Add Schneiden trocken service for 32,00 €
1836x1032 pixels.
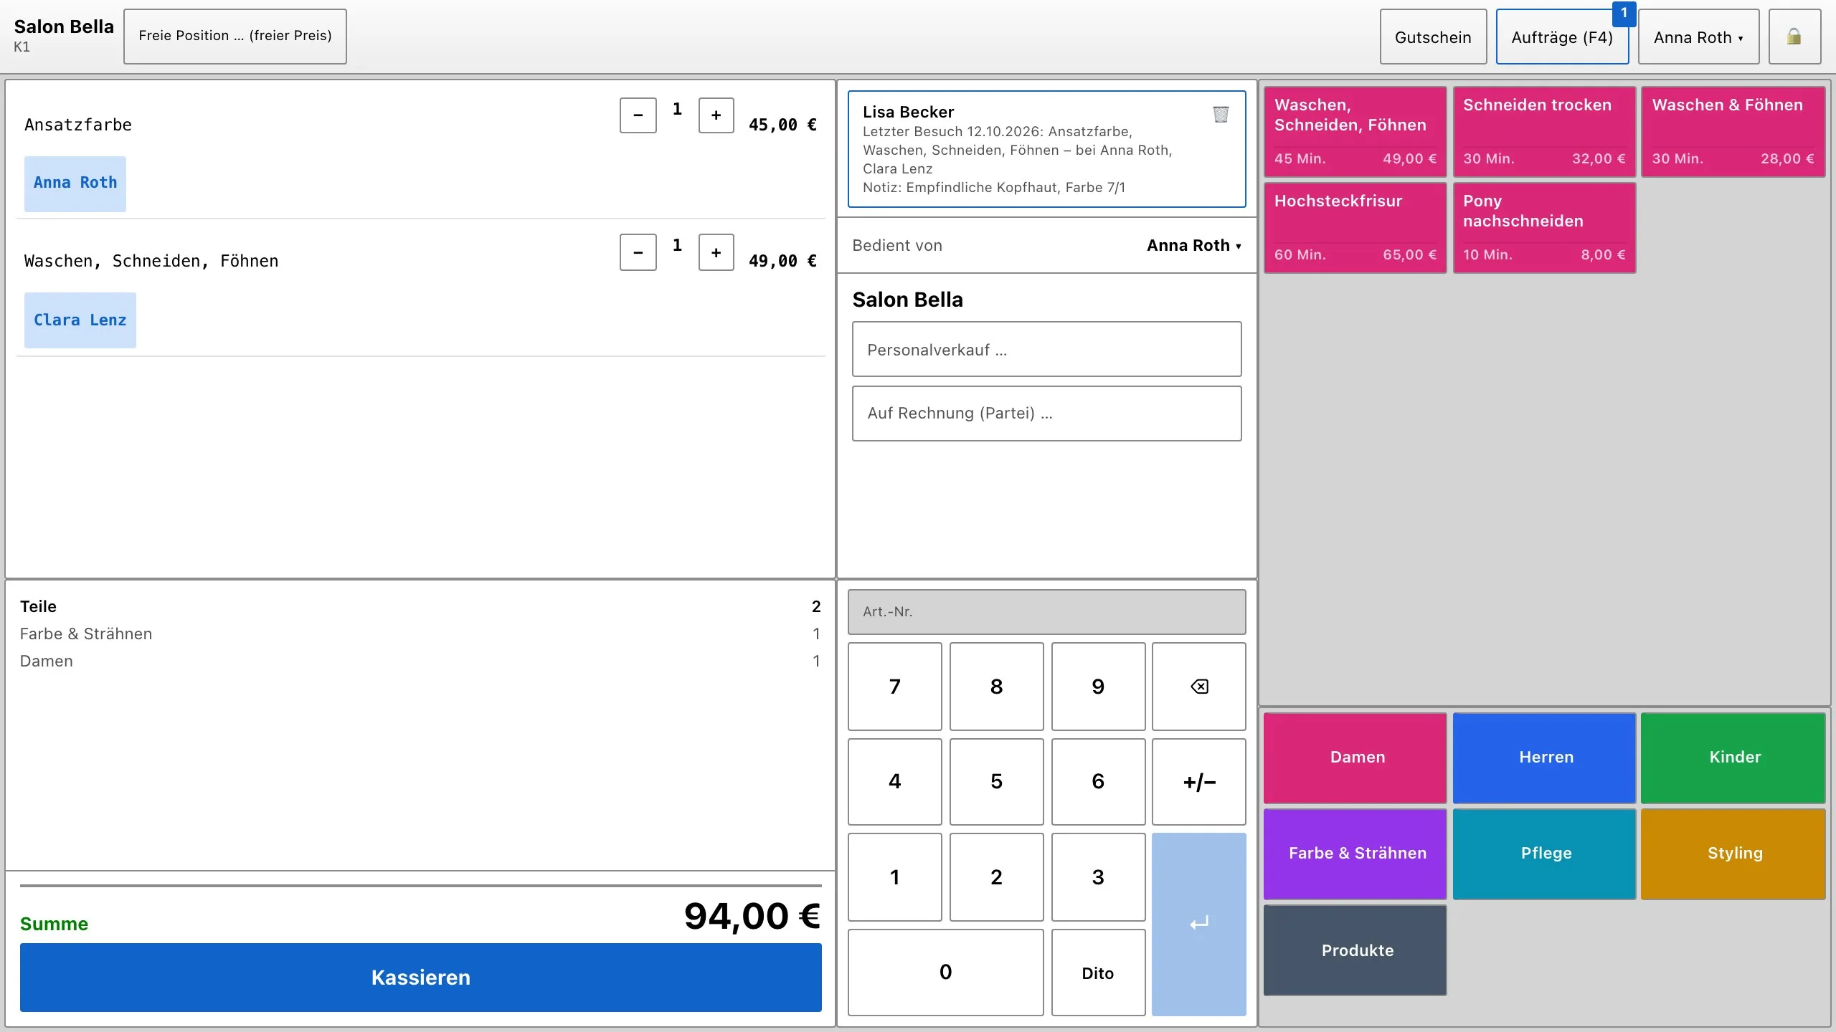point(1544,132)
